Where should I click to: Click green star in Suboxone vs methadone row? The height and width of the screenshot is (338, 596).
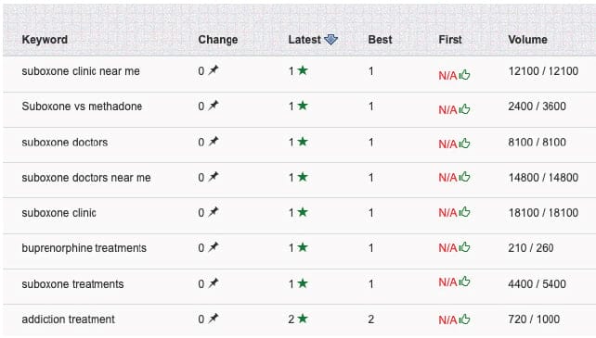(x=303, y=106)
